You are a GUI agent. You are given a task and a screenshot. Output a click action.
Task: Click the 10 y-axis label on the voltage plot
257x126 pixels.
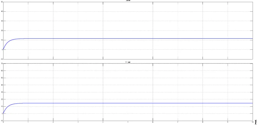coord(2,106)
